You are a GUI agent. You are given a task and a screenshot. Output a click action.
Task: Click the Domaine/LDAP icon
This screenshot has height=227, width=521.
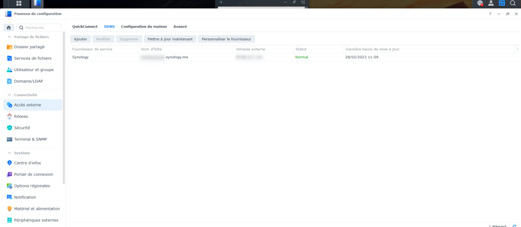9,81
